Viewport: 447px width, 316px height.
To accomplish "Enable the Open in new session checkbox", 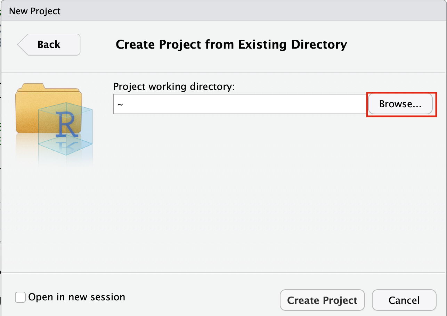I will click(x=21, y=297).
